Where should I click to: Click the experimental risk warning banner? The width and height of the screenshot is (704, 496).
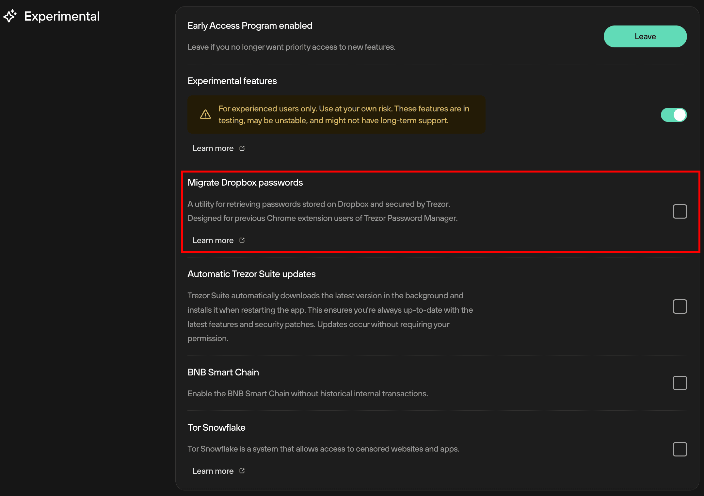pyautogui.click(x=336, y=114)
